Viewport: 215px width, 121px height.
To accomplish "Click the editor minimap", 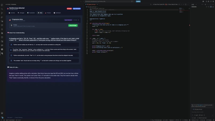I will pos(184,10).
